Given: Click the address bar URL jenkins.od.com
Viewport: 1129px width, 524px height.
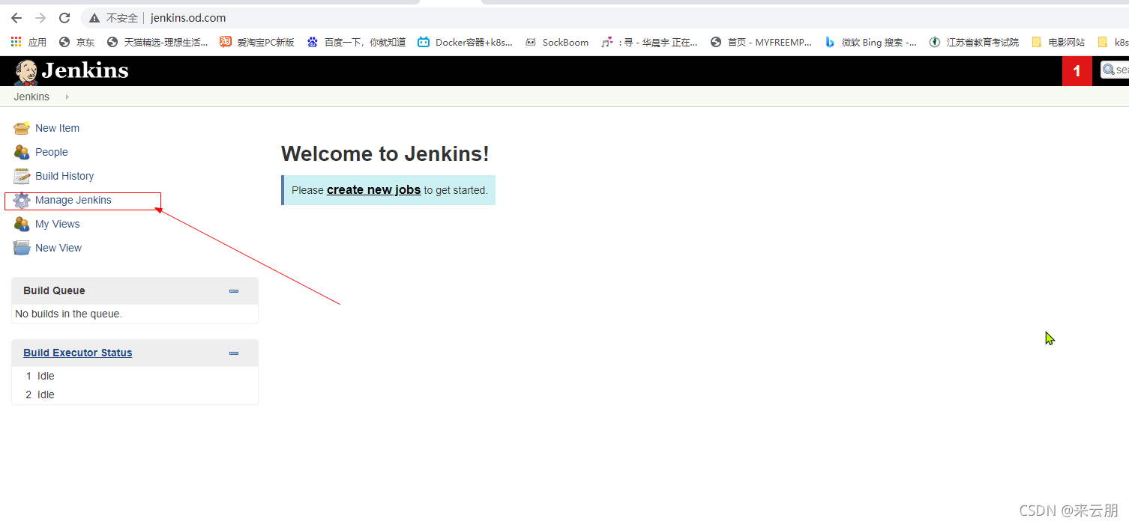Looking at the screenshot, I should click(188, 18).
